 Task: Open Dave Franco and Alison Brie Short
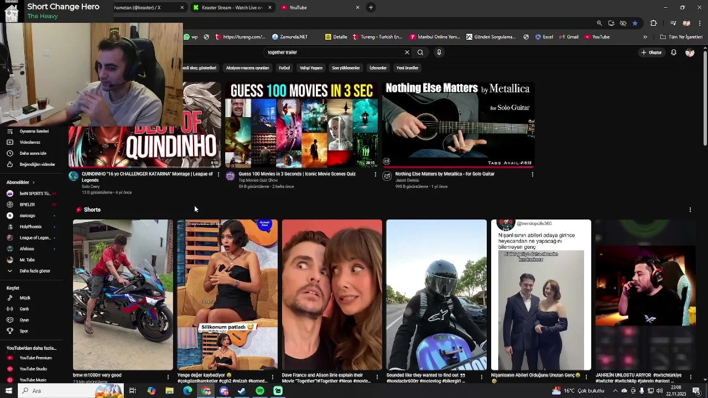click(332, 295)
